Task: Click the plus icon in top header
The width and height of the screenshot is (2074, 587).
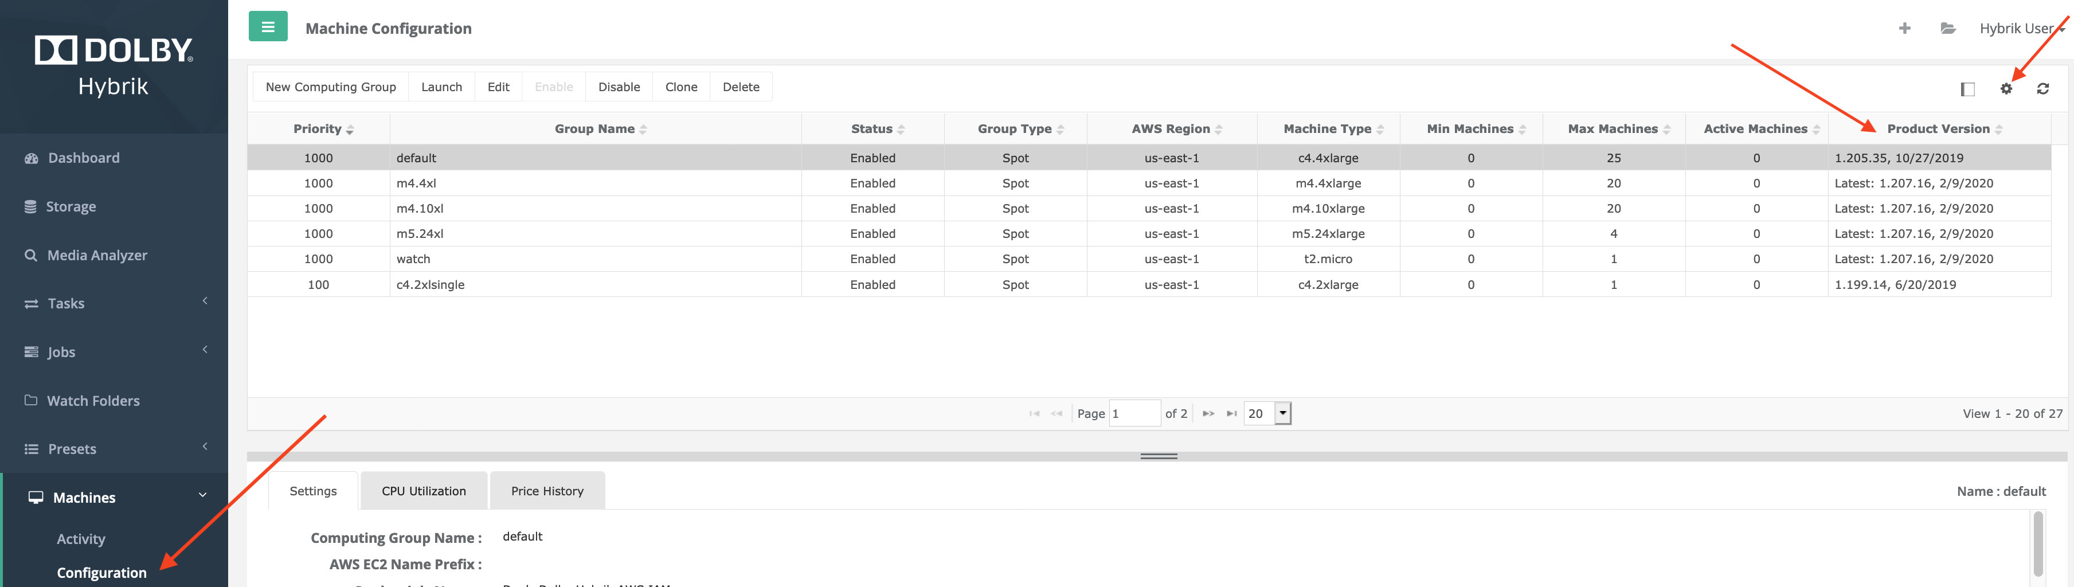Action: click(x=1904, y=28)
